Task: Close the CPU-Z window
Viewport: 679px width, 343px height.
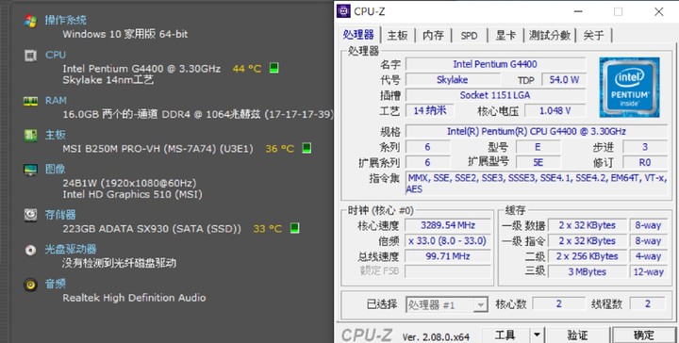Action: pos(658,11)
